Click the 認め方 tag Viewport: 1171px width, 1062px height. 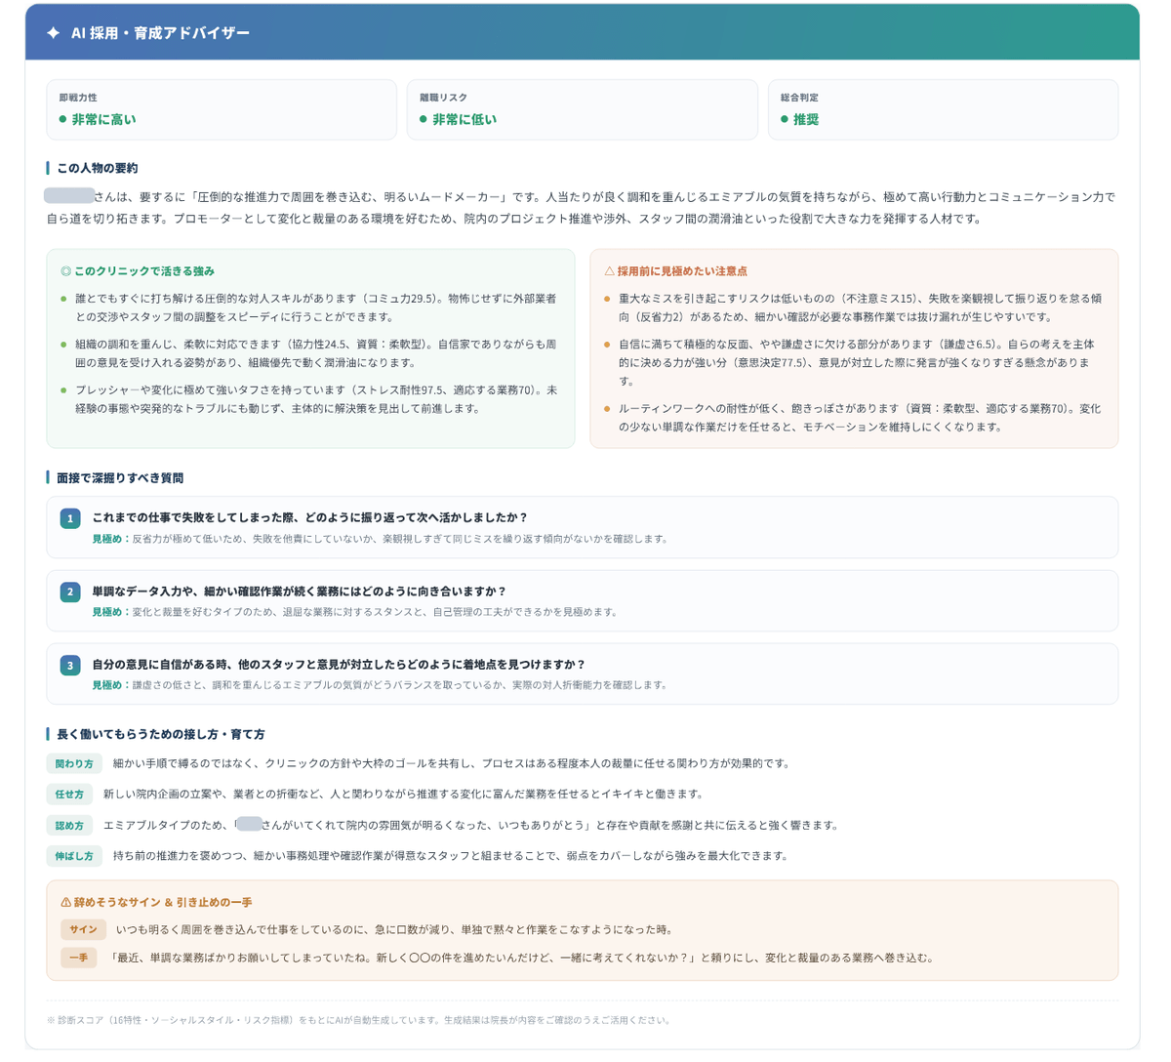coord(69,825)
